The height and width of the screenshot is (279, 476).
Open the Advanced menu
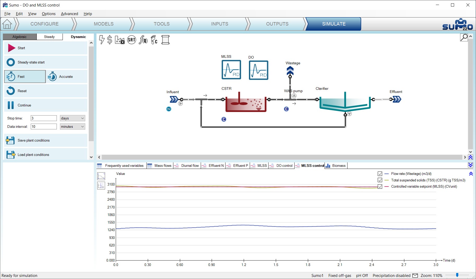click(69, 14)
